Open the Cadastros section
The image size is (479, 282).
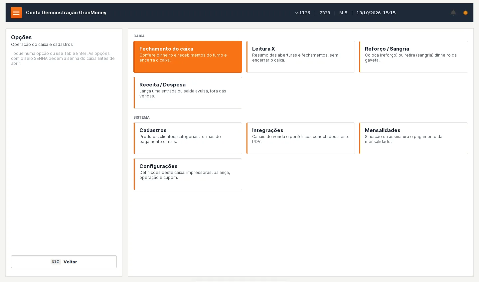click(x=188, y=138)
